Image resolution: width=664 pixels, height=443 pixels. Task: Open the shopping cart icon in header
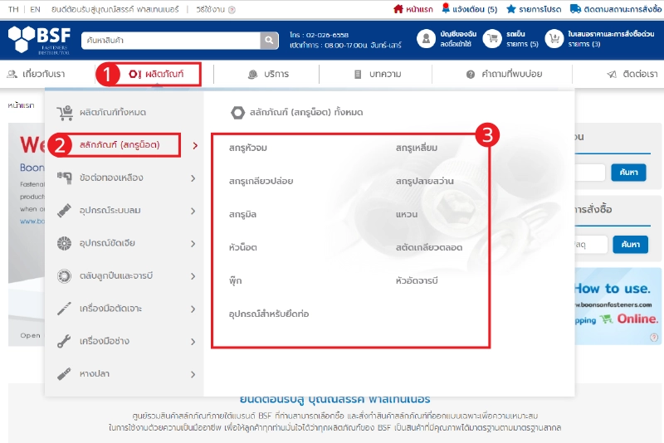(493, 39)
